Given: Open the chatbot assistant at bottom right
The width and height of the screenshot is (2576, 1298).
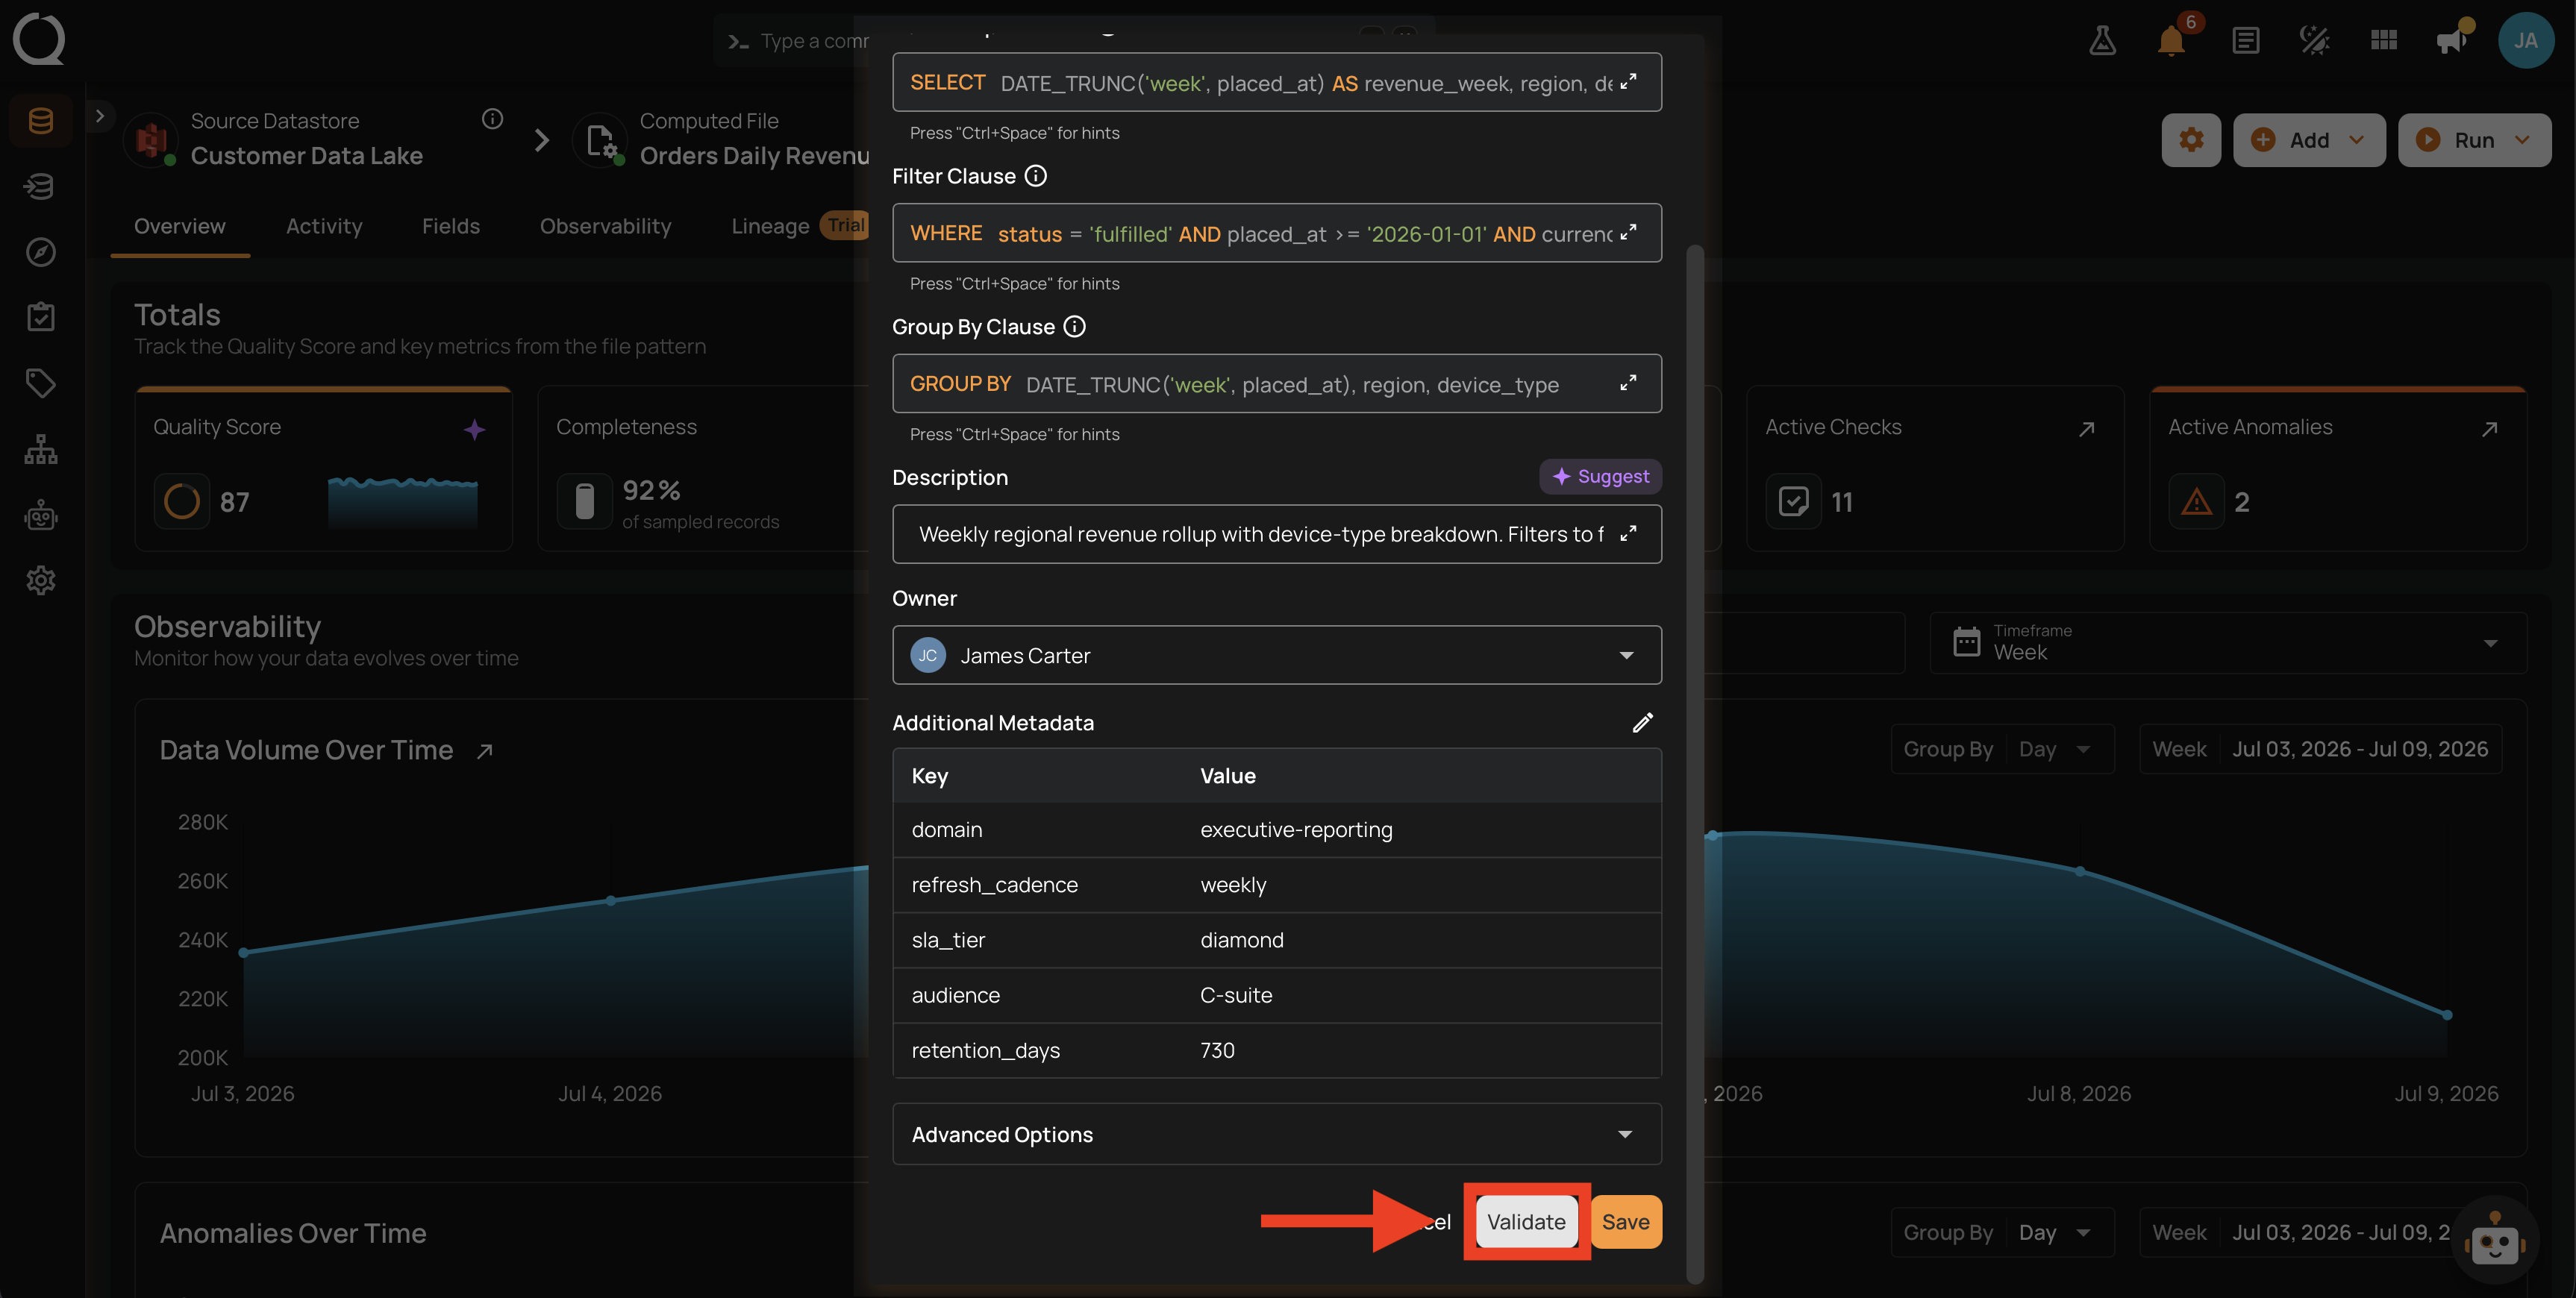Looking at the screenshot, I should [x=2494, y=1241].
